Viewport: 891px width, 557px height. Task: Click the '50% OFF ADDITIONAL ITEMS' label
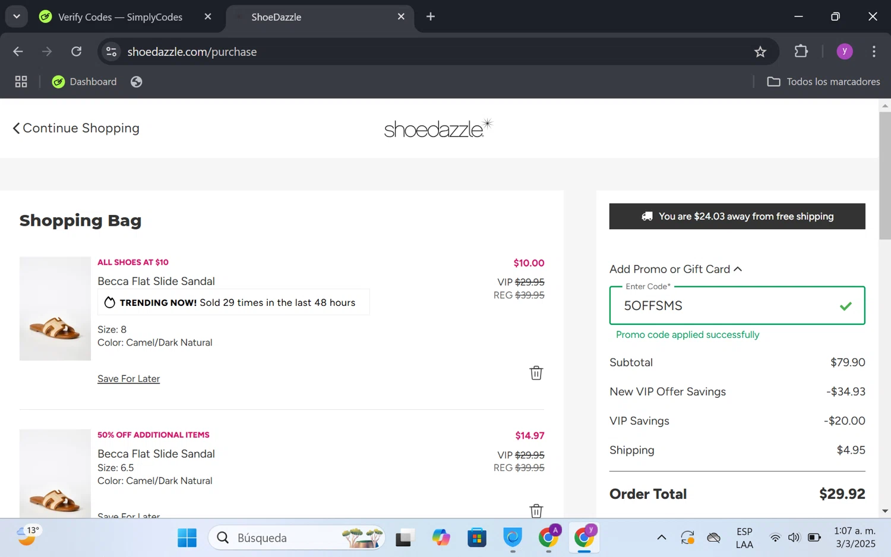pos(153,435)
